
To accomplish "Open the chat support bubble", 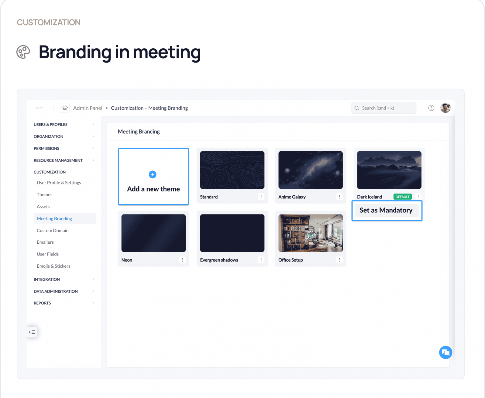I will pyautogui.click(x=445, y=352).
